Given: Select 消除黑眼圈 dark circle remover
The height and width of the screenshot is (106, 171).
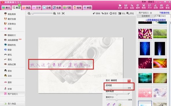Looking at the screenshot, I should pos(11,40).
